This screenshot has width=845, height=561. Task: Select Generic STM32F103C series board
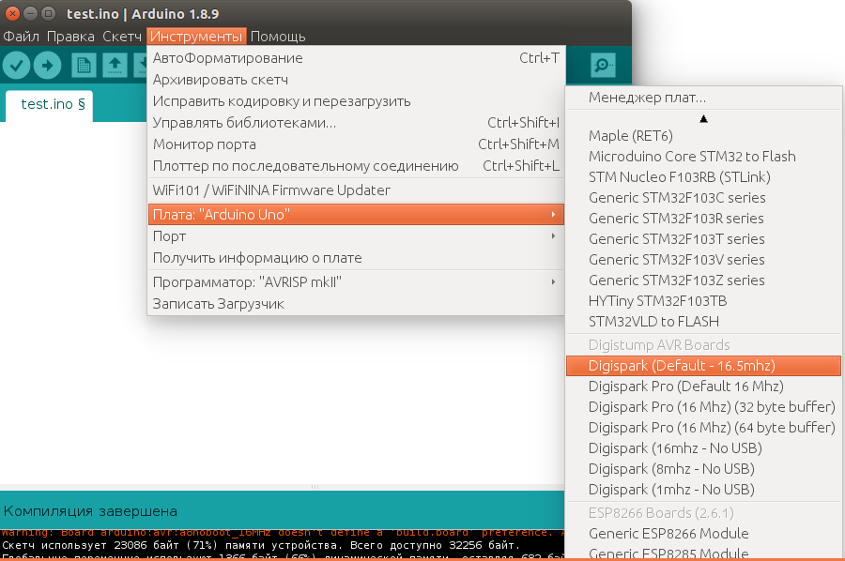(676, 198)
